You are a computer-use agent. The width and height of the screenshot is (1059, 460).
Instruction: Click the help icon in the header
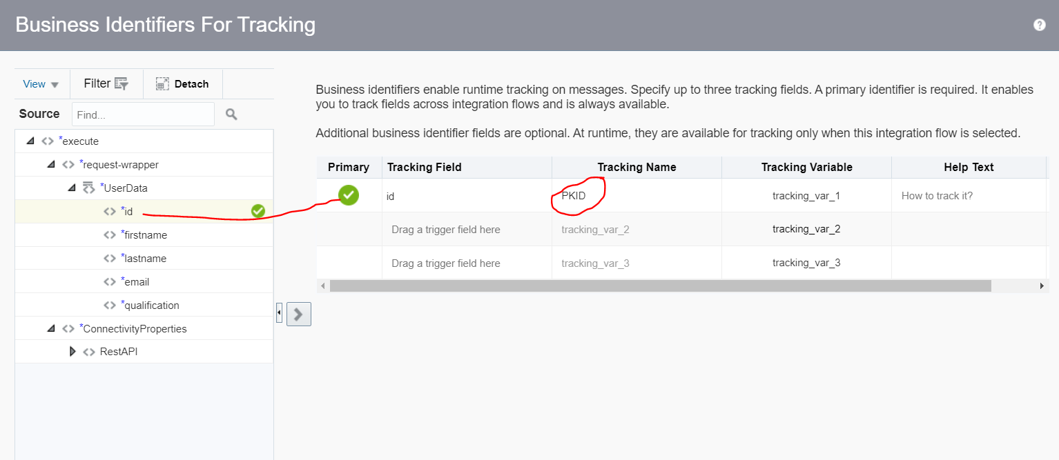(x=1039, y=24)
